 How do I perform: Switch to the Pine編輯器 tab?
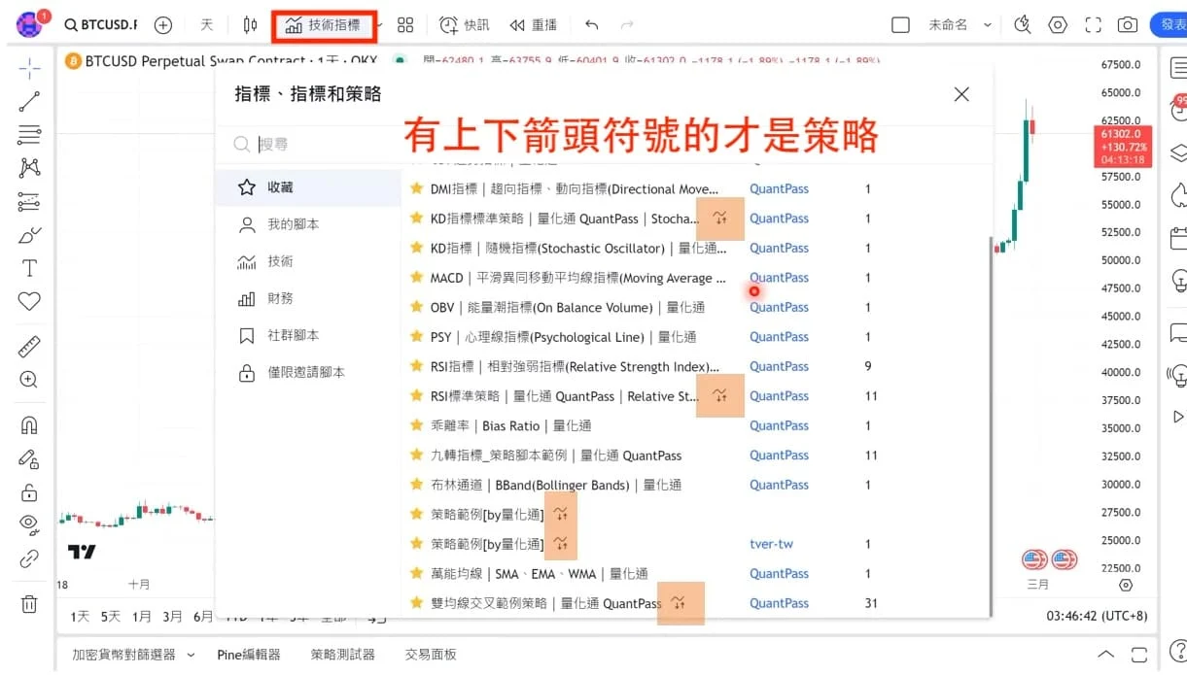click(248, 655)
